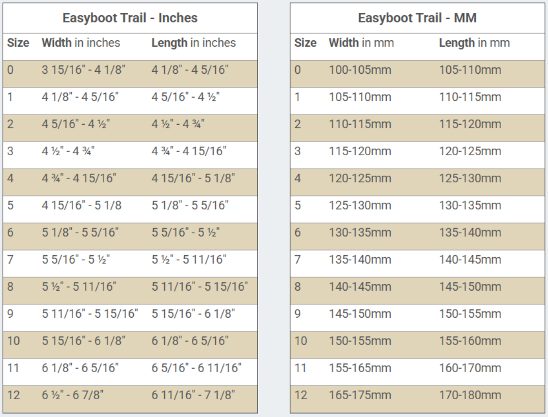
Task: Click the "155-165mm" width value for size 11
Action: [360, 368]
